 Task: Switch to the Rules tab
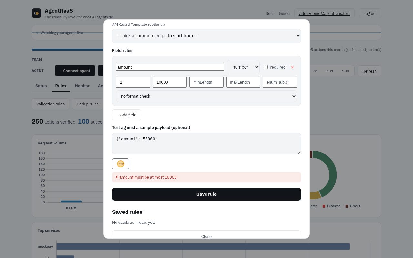point(61,86)
